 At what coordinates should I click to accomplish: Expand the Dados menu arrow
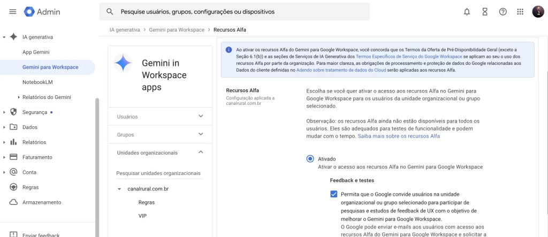pos(4,127)
